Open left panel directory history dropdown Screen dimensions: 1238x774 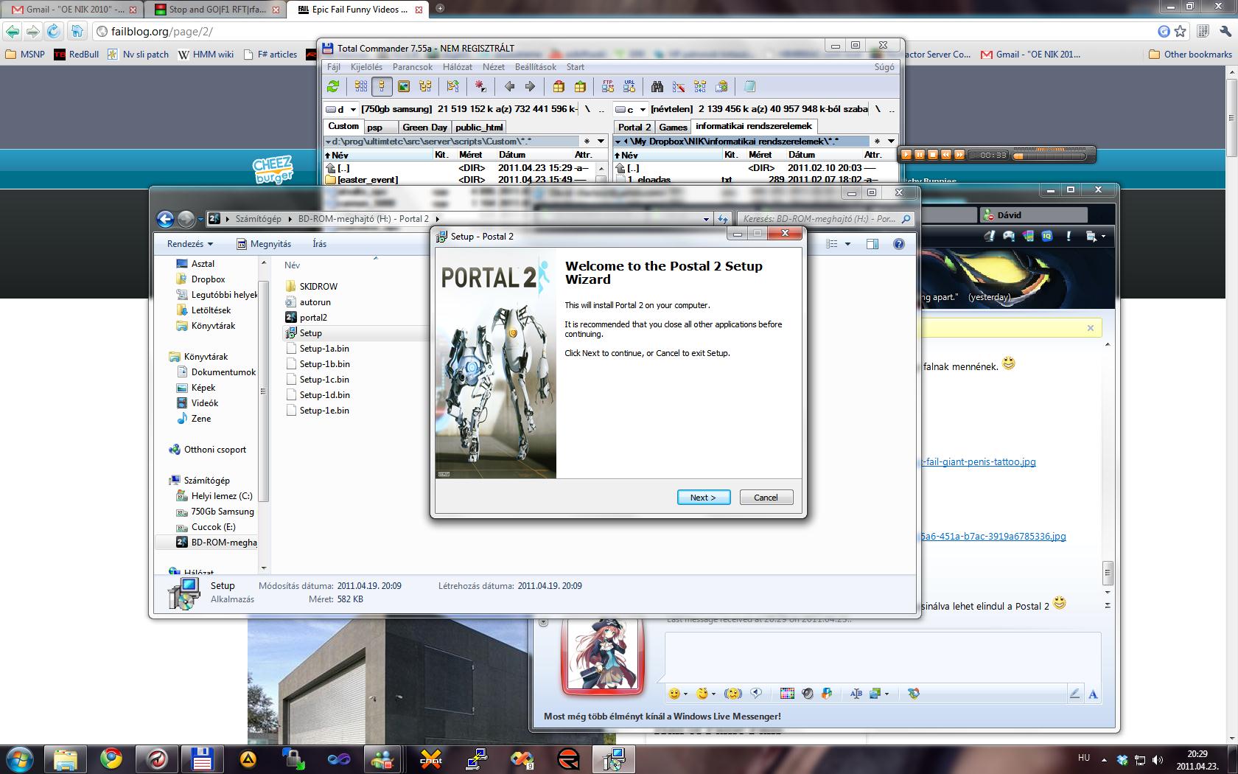point(601,141)
